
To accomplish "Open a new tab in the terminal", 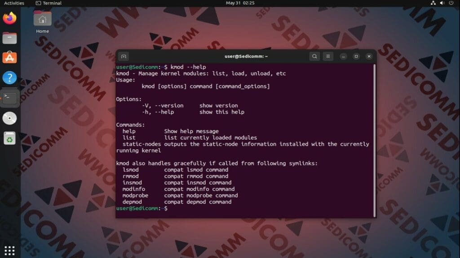I will pos(124,56).
